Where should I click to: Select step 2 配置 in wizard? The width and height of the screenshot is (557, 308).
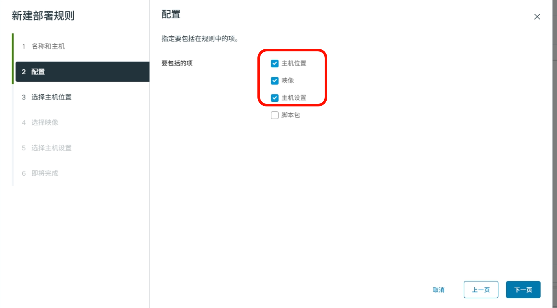point(82,72)
